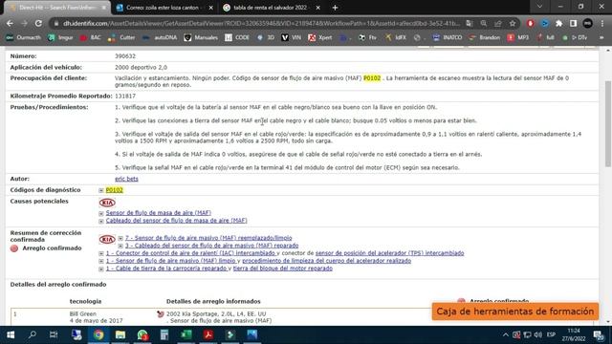Open link procedimiento de limpieza del cuerpo del acelerador
Image resolution: width=612 pixels, height=344 pixels.
[326, 261]
